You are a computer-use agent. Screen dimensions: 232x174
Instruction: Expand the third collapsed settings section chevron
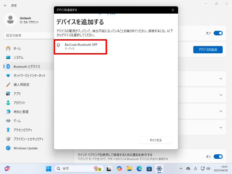[221, 111]
